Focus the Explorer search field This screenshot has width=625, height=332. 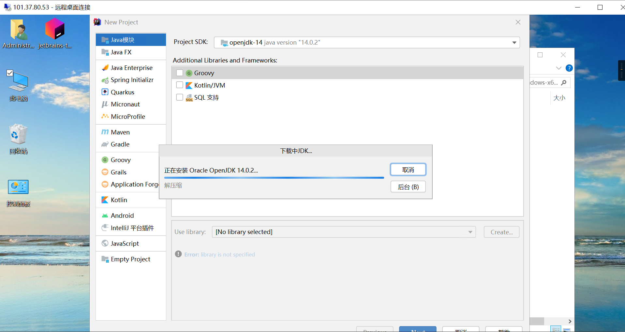[550, 83]
